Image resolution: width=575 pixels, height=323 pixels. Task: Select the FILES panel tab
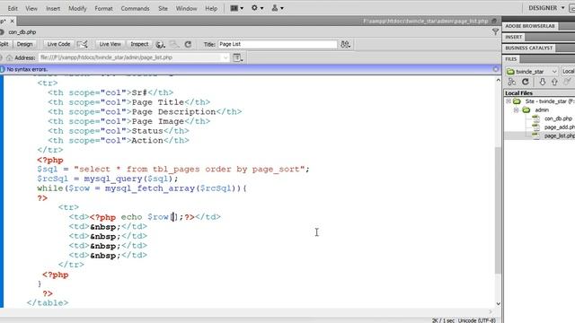coord(511,59)
